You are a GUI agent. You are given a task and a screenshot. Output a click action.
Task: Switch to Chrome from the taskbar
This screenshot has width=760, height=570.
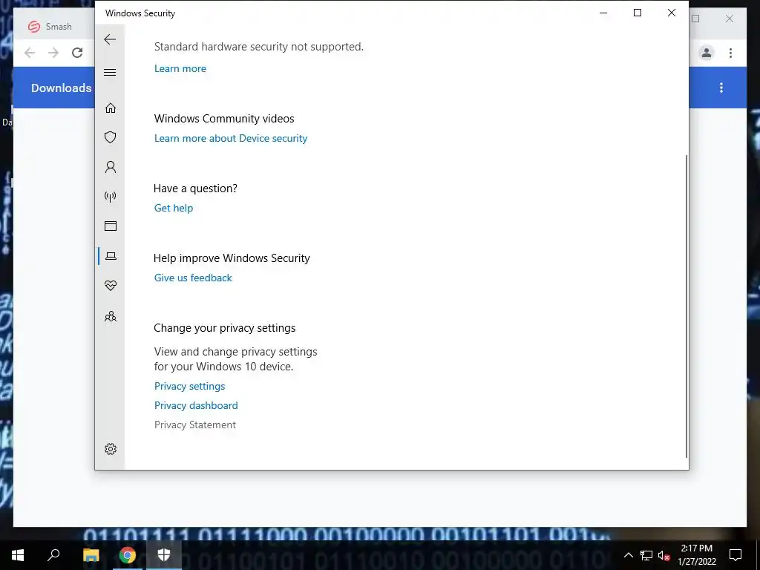click(x=128, y=555)
